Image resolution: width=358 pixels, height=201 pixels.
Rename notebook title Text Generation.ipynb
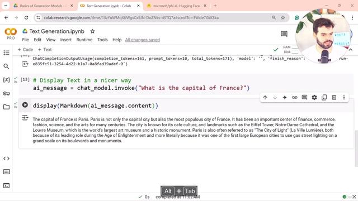pyautogui.click(x=57, y=31)
